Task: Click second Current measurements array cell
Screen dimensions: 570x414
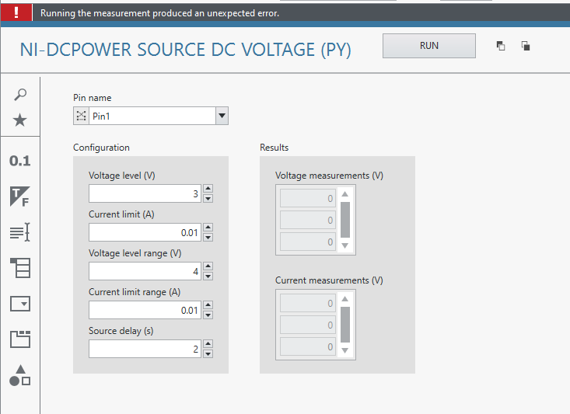Action: point(307,325)
